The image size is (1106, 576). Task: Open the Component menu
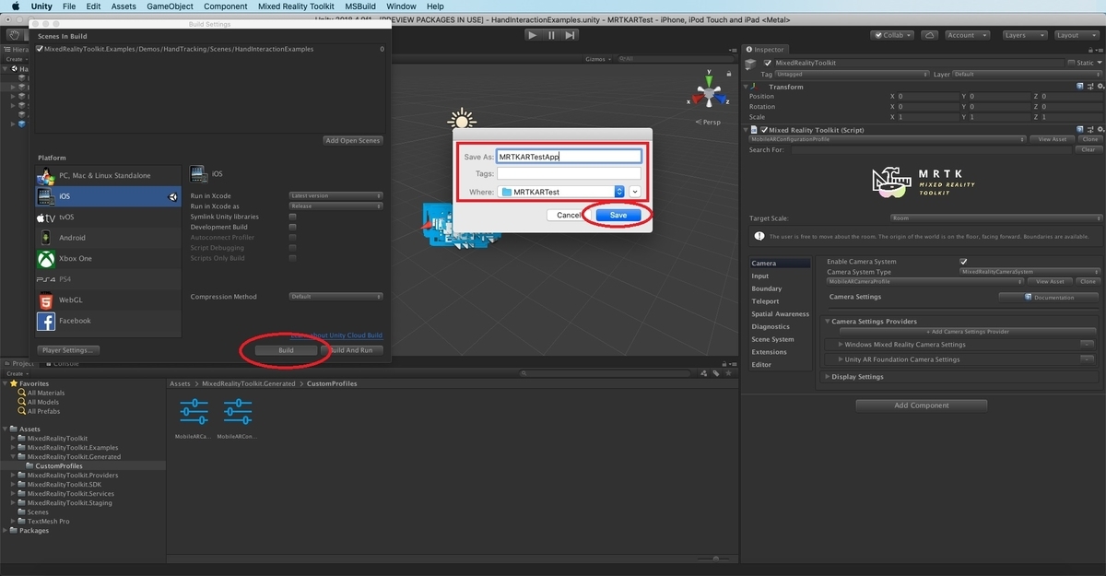tap(226, 6)
